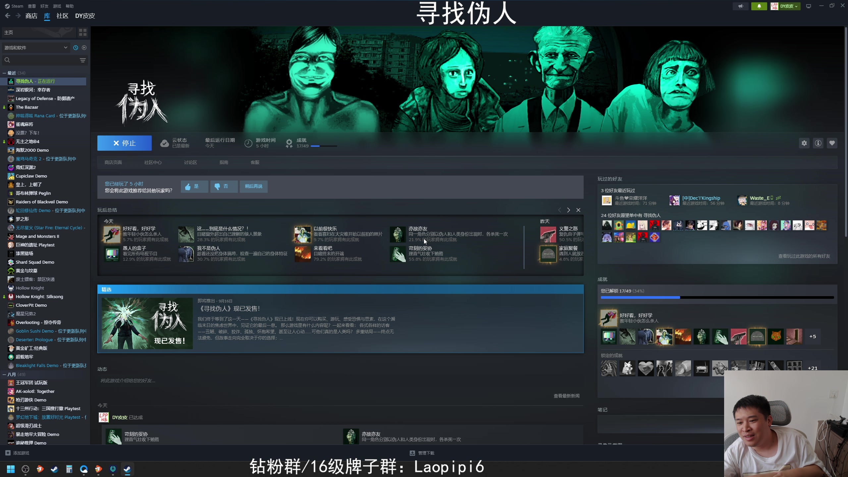848x477 pixels.
Task: Click the 主页 home button
Action: coord(39,32)
